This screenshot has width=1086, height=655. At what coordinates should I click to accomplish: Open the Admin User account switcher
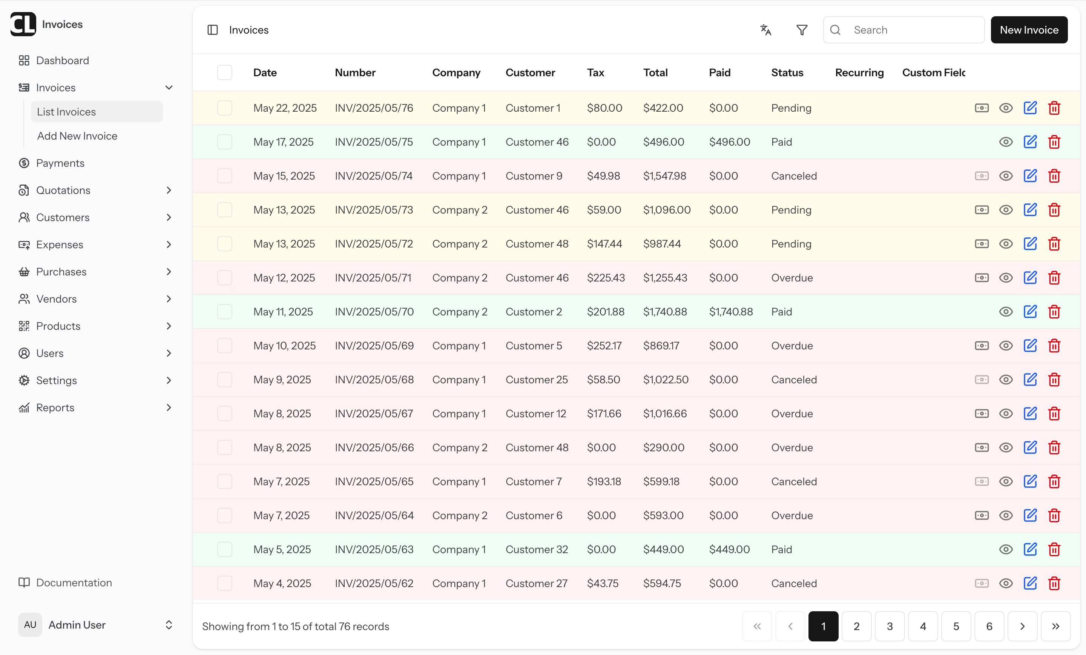click(96, 625)
